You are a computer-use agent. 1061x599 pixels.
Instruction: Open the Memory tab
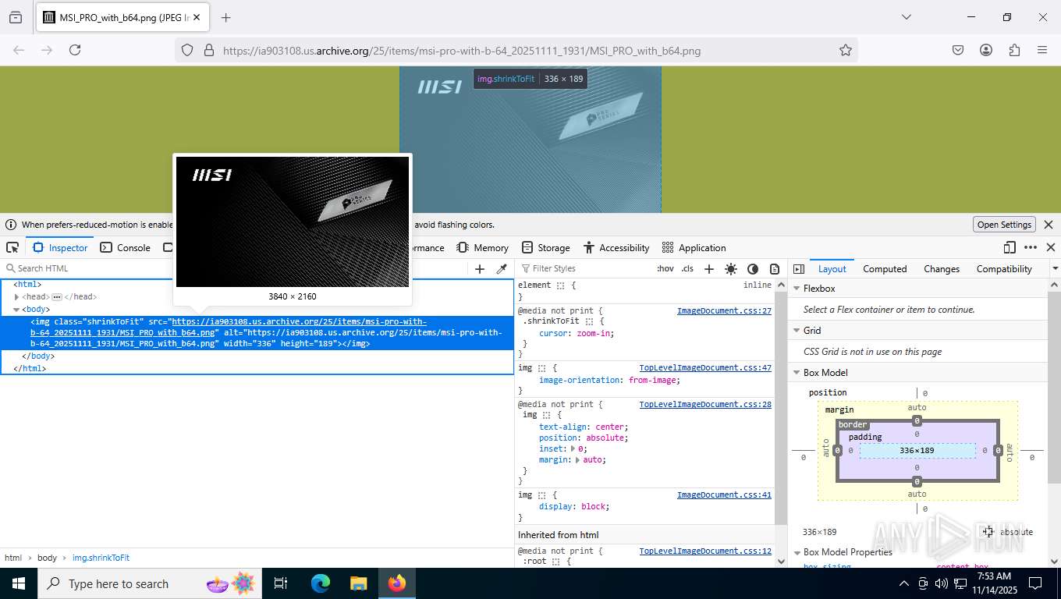[482, 247]
